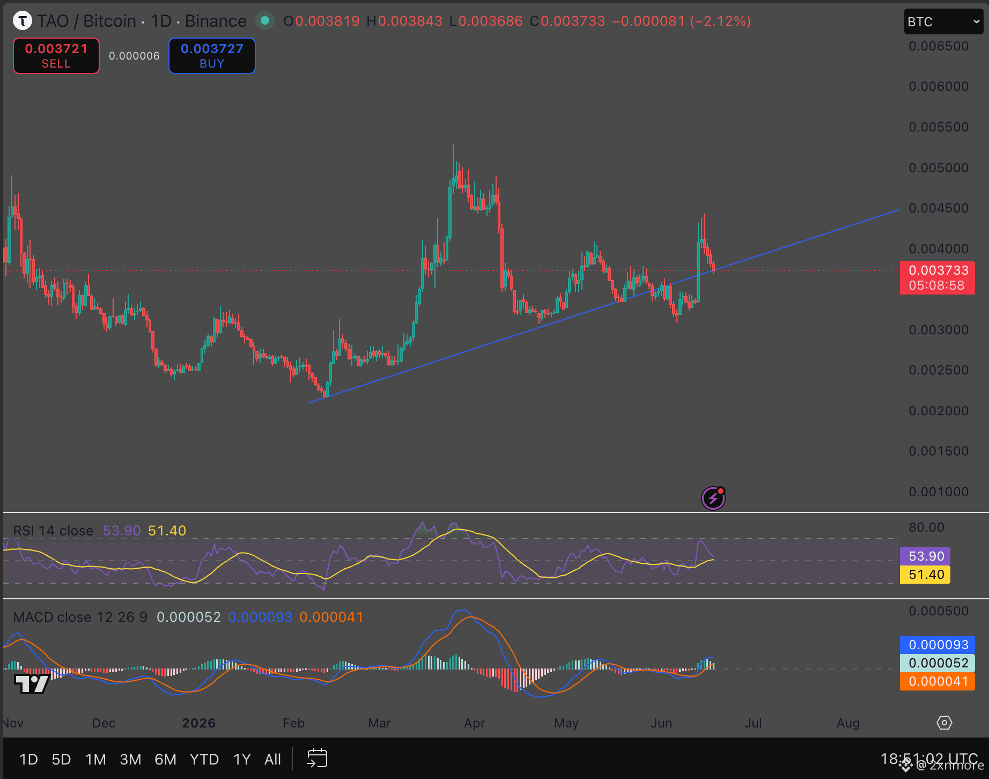This screenshot has width=989, height=779.
Task: Click the blue BUY button at 0.003727
Action: tap(212, 56)
